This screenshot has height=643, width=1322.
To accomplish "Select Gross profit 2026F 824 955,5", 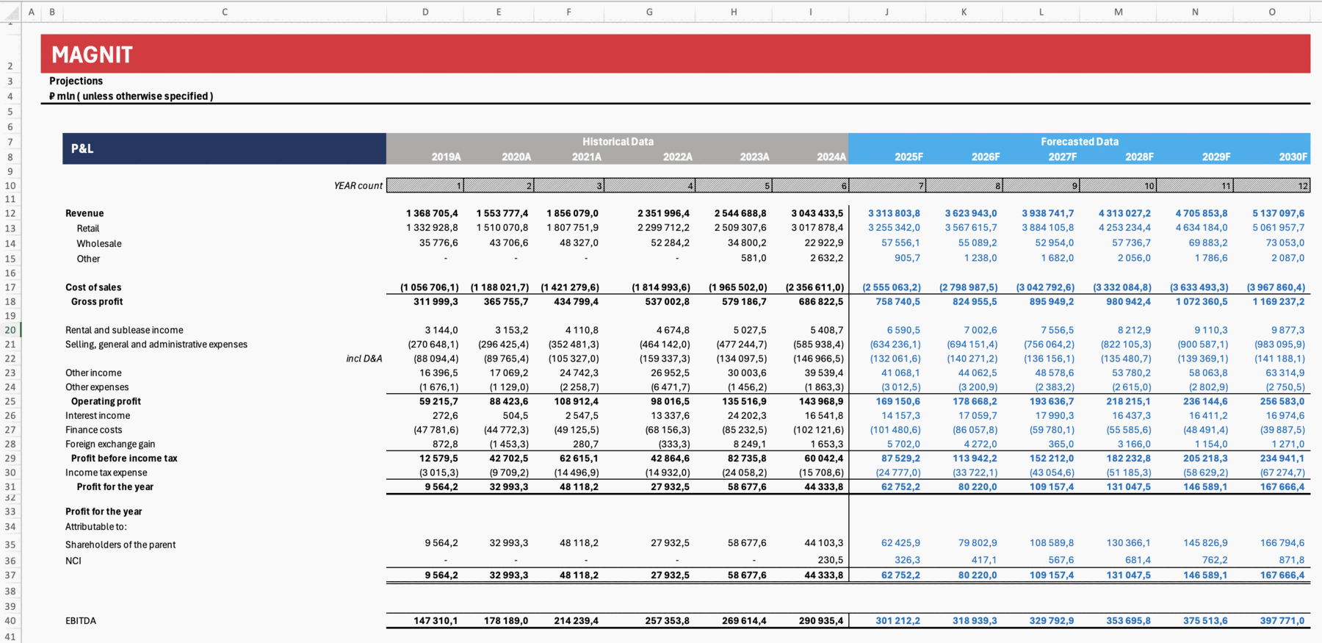I will point(975,301).
